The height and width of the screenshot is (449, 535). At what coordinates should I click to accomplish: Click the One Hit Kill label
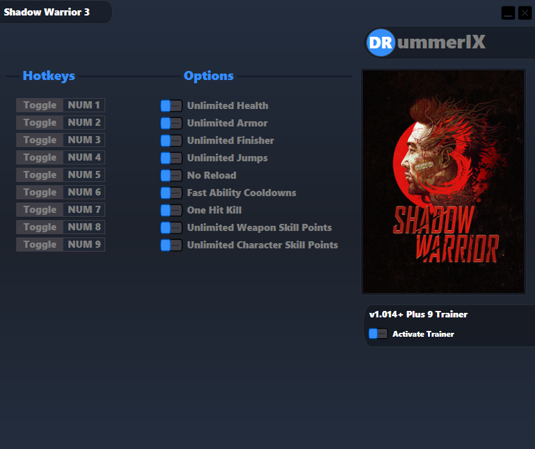coord(214,210)
